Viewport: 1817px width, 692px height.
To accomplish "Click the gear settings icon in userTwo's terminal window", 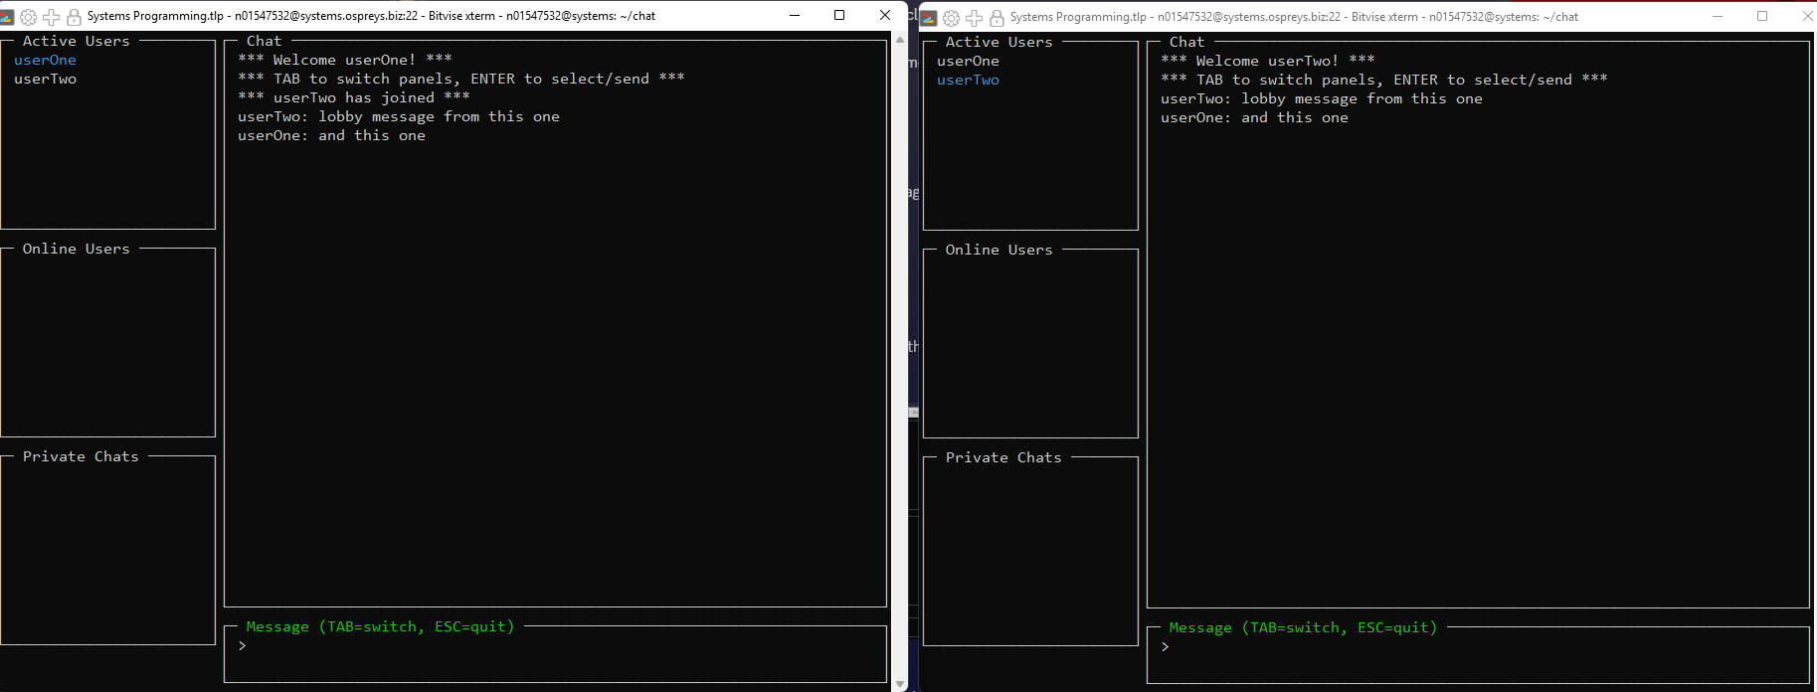I will (x=952, y=18).
